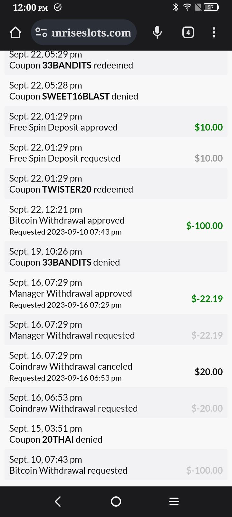Tap the microphone voice search icon
The image size is (232, 517).
point(157,33)
